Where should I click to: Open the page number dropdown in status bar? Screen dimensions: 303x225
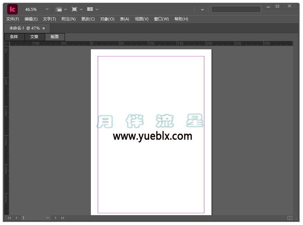coord(48,218)
